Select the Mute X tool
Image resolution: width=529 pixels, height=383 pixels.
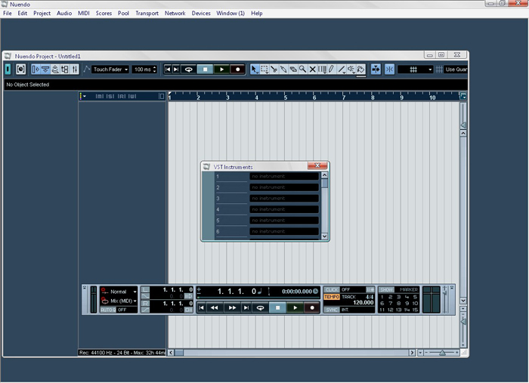point(312,69)
